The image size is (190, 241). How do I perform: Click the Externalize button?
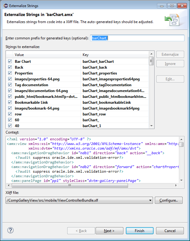(170, 54)
